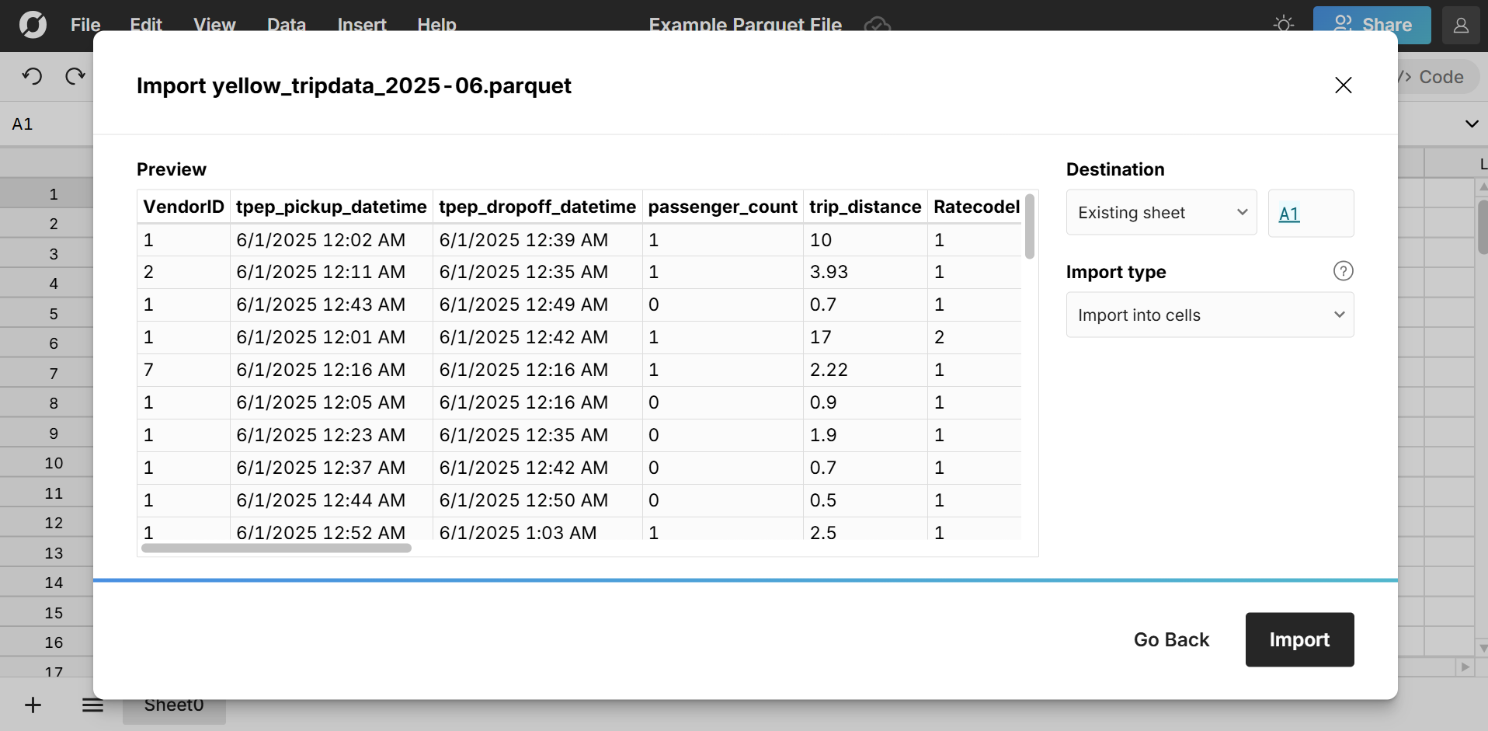Click the preview table horizontal scrollbar
Screen dimensions: 1488x731
(x=276, y=548)
